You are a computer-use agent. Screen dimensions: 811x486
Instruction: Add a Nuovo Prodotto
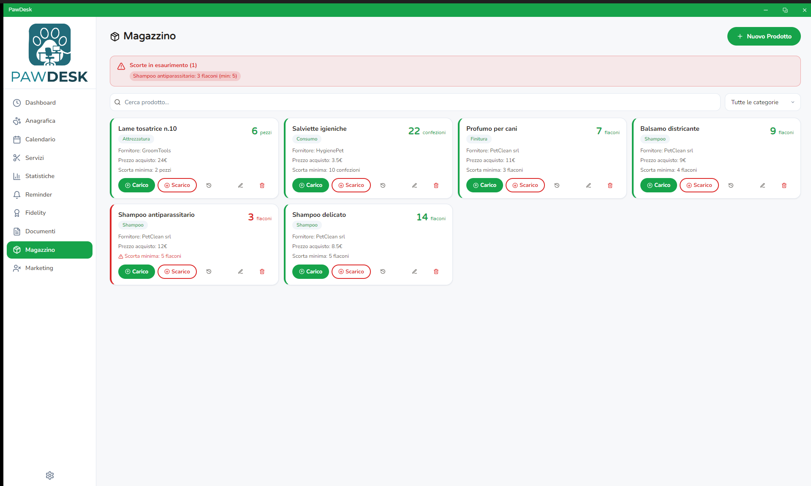764,36
